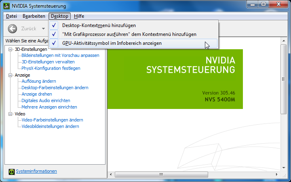This screenshot has width=291, height=182.
Task: Click the vertical scrollbar up arrow
Action: click(x=284, y=41)
